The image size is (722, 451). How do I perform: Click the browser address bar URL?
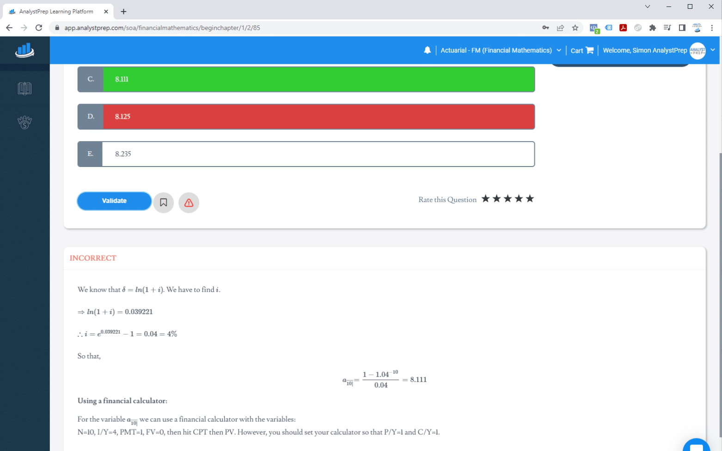[x=162, y=28]
